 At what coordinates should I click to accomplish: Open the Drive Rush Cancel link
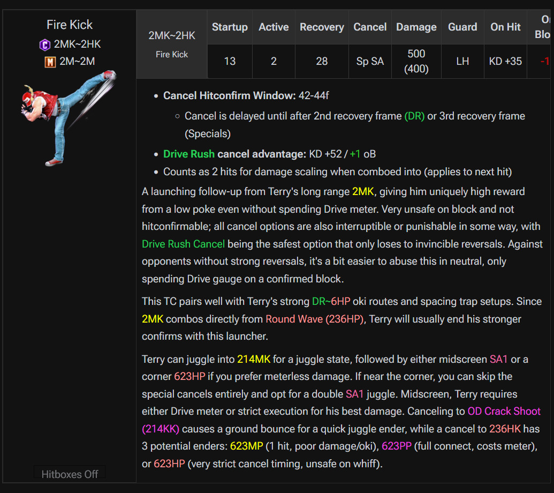click(x=183, y=244)
